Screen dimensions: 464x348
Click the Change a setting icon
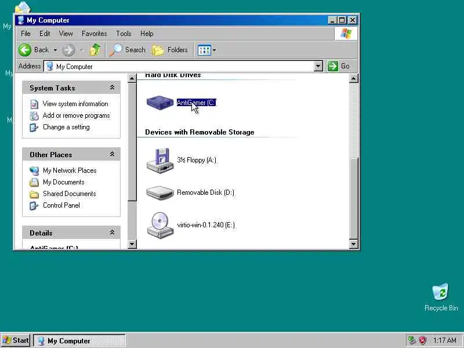point(34,127)
